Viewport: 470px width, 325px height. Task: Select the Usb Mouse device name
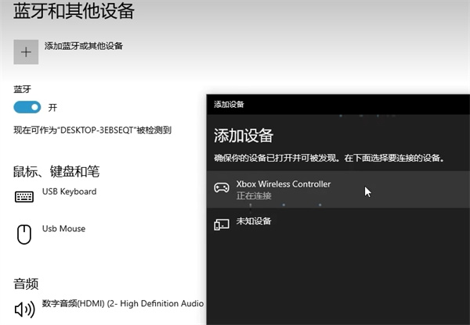tap(63, 229)
